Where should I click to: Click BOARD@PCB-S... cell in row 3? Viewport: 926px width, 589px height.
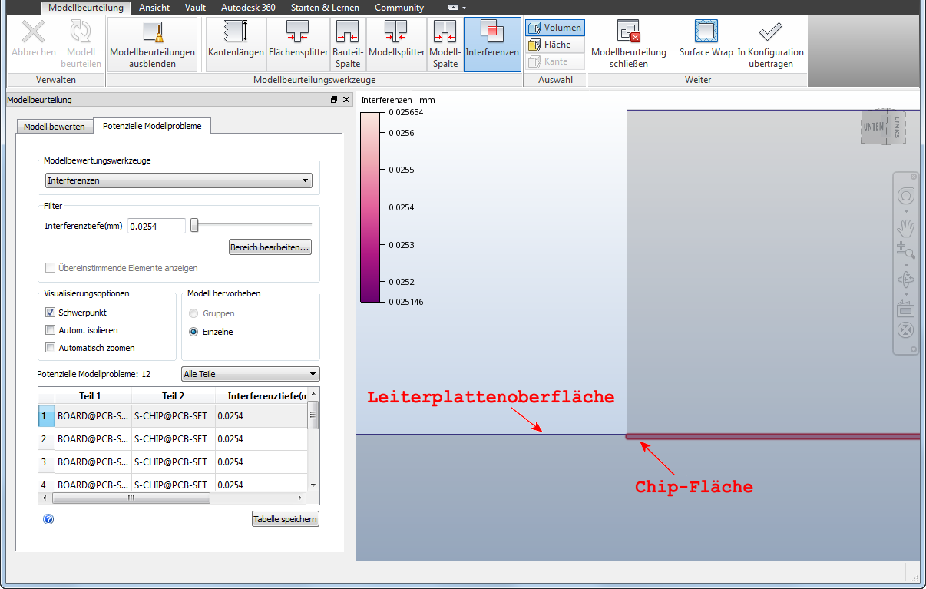coord(93,462)
